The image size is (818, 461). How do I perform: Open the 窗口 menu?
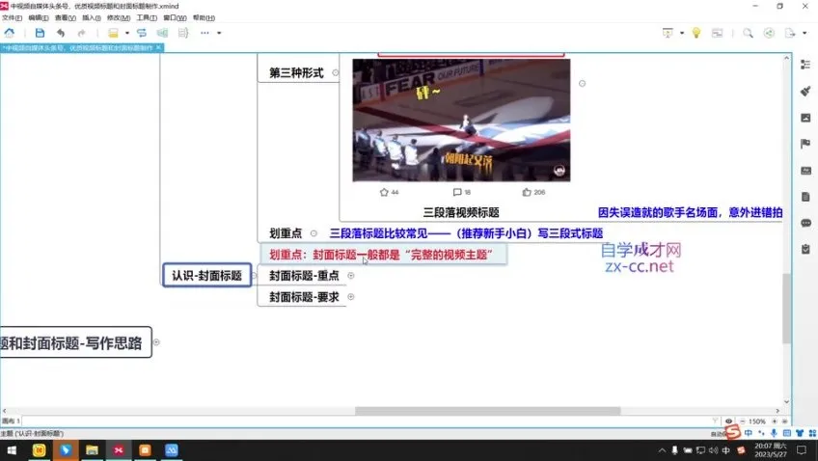pos(175,17)
